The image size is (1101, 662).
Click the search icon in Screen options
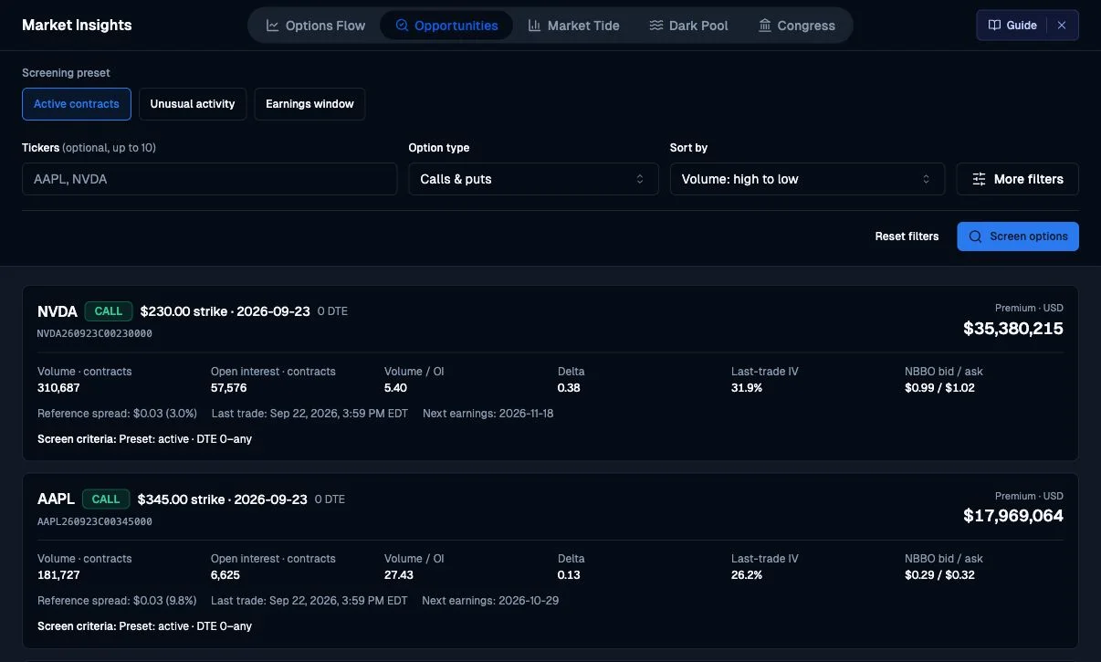(975, 236)
